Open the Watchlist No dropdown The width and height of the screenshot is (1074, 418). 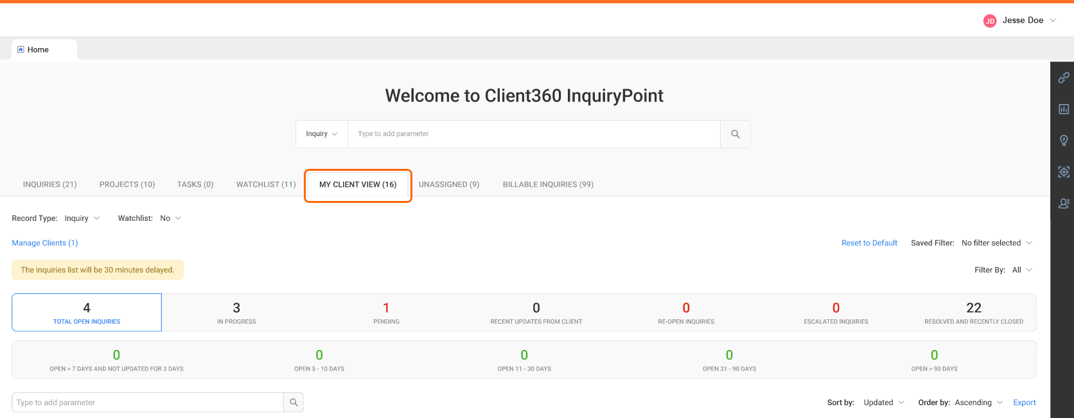[171, 218]
